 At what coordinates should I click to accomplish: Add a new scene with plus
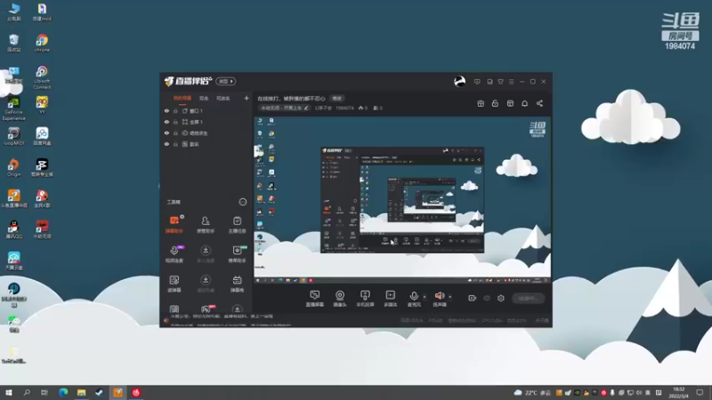click(247, 98)
